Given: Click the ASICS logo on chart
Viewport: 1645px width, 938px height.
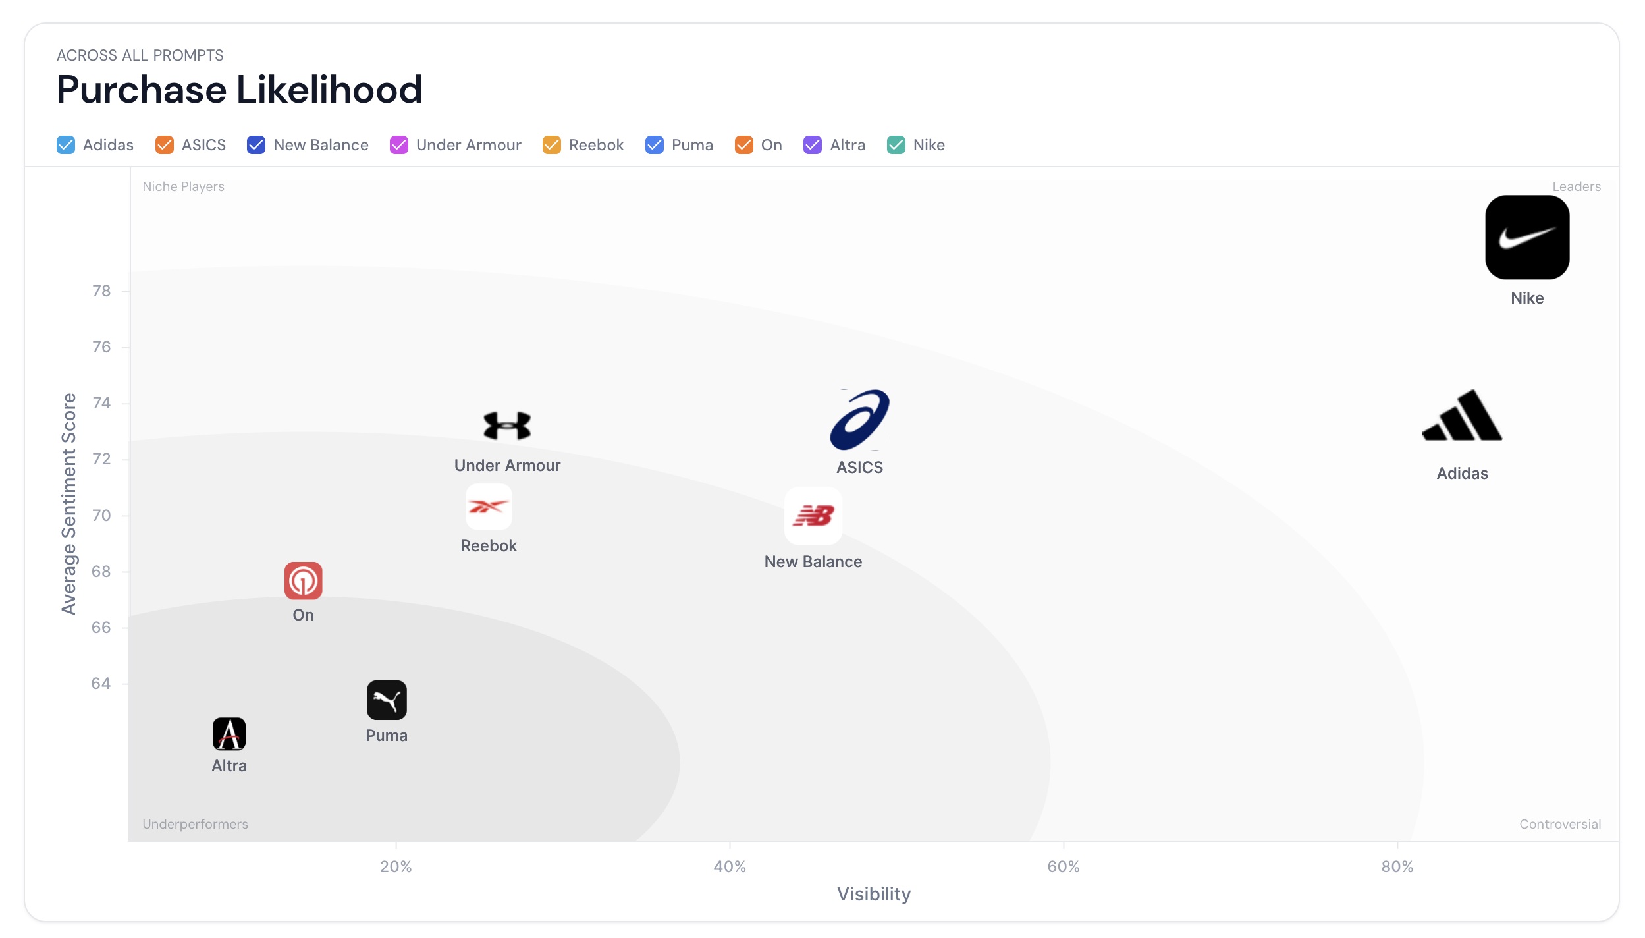Looking at the screenshot, I should 859,420.
